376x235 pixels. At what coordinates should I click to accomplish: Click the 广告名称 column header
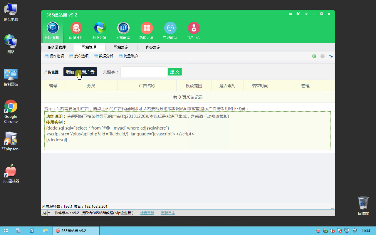click(x=147, y=86)
